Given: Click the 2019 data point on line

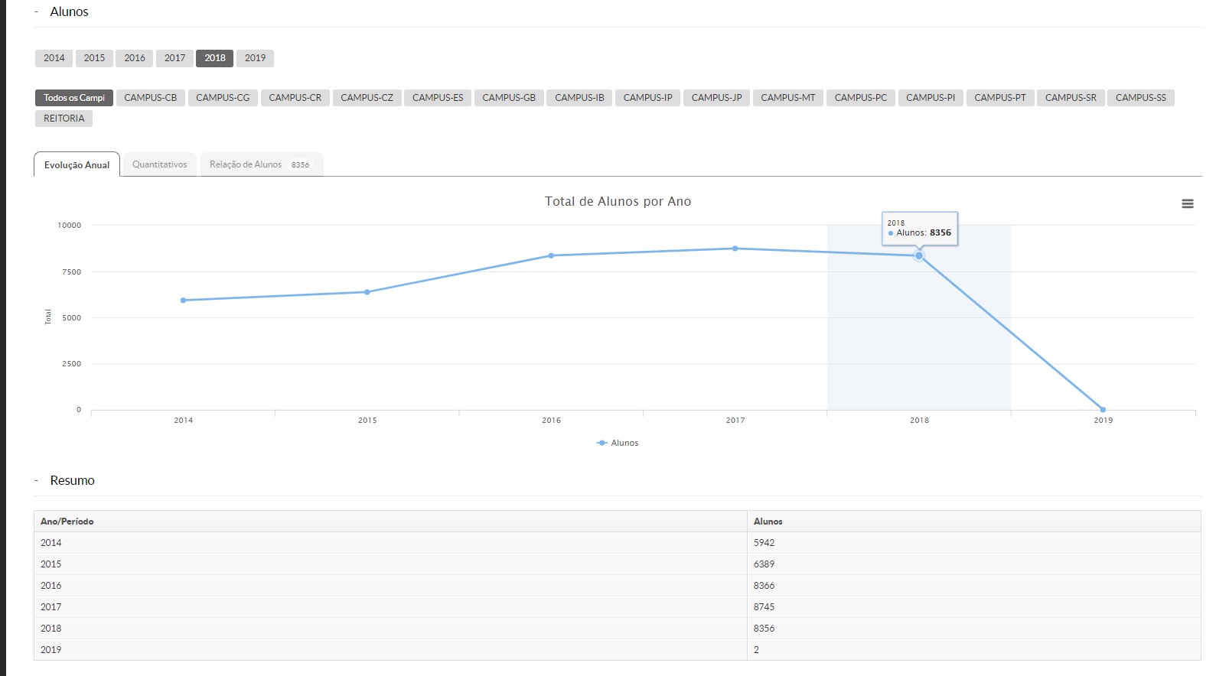Looking at the screenshot, I should (x=1103, y=409).
